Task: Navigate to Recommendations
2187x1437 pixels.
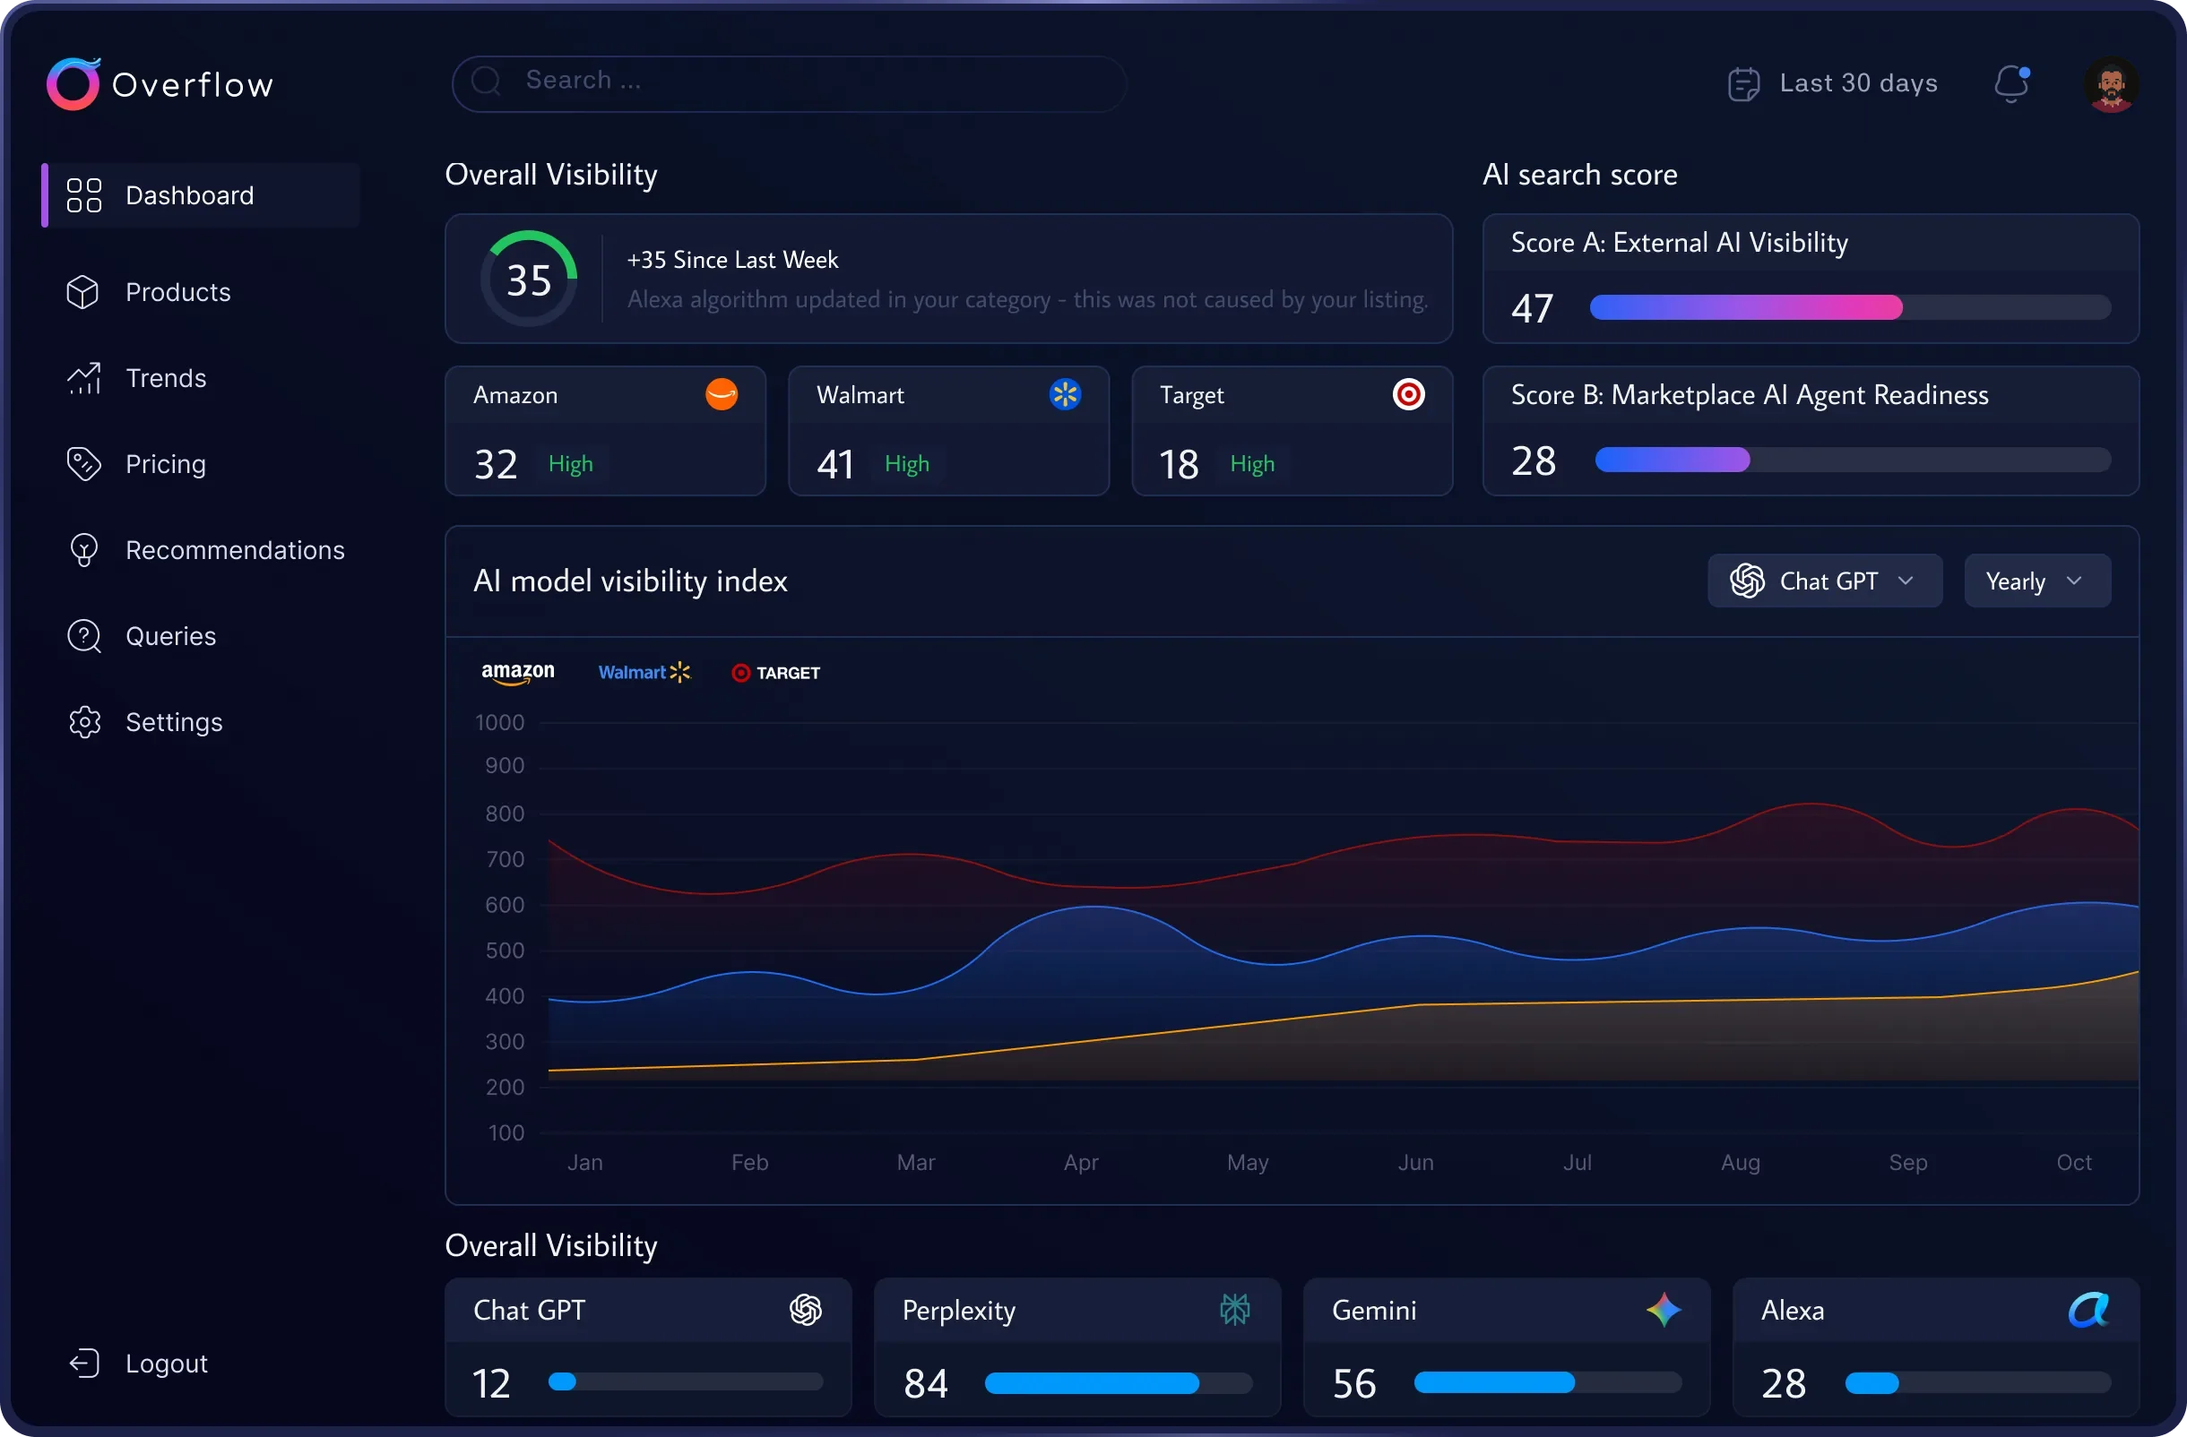Action: coord(235,550)
